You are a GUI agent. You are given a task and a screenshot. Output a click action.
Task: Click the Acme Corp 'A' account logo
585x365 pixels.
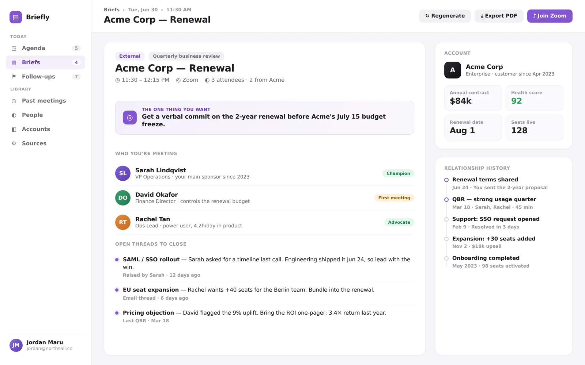pyautogui.click(x=453, y=70)
